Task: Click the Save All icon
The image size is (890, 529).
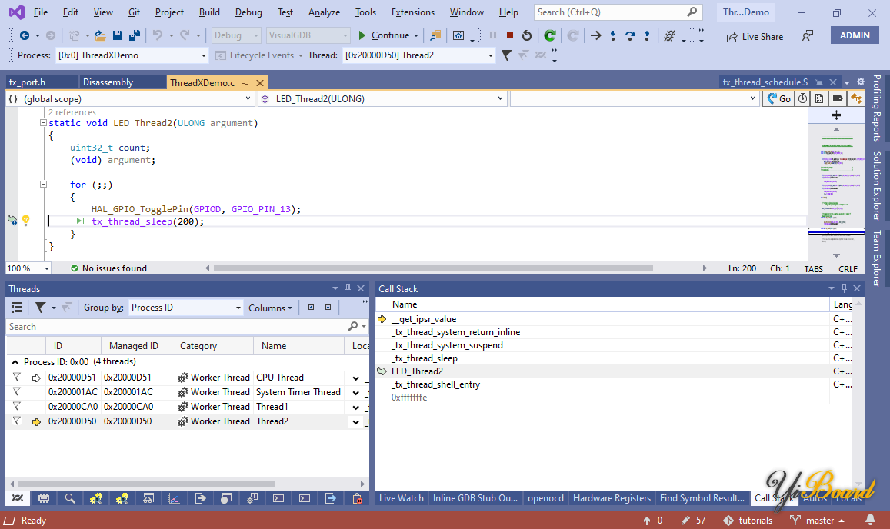Action: 135,35
